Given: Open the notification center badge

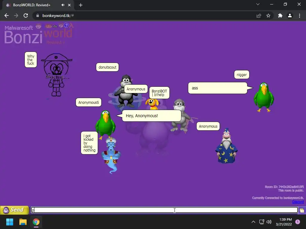Looking at the screenshot, I should pos(298,222).
